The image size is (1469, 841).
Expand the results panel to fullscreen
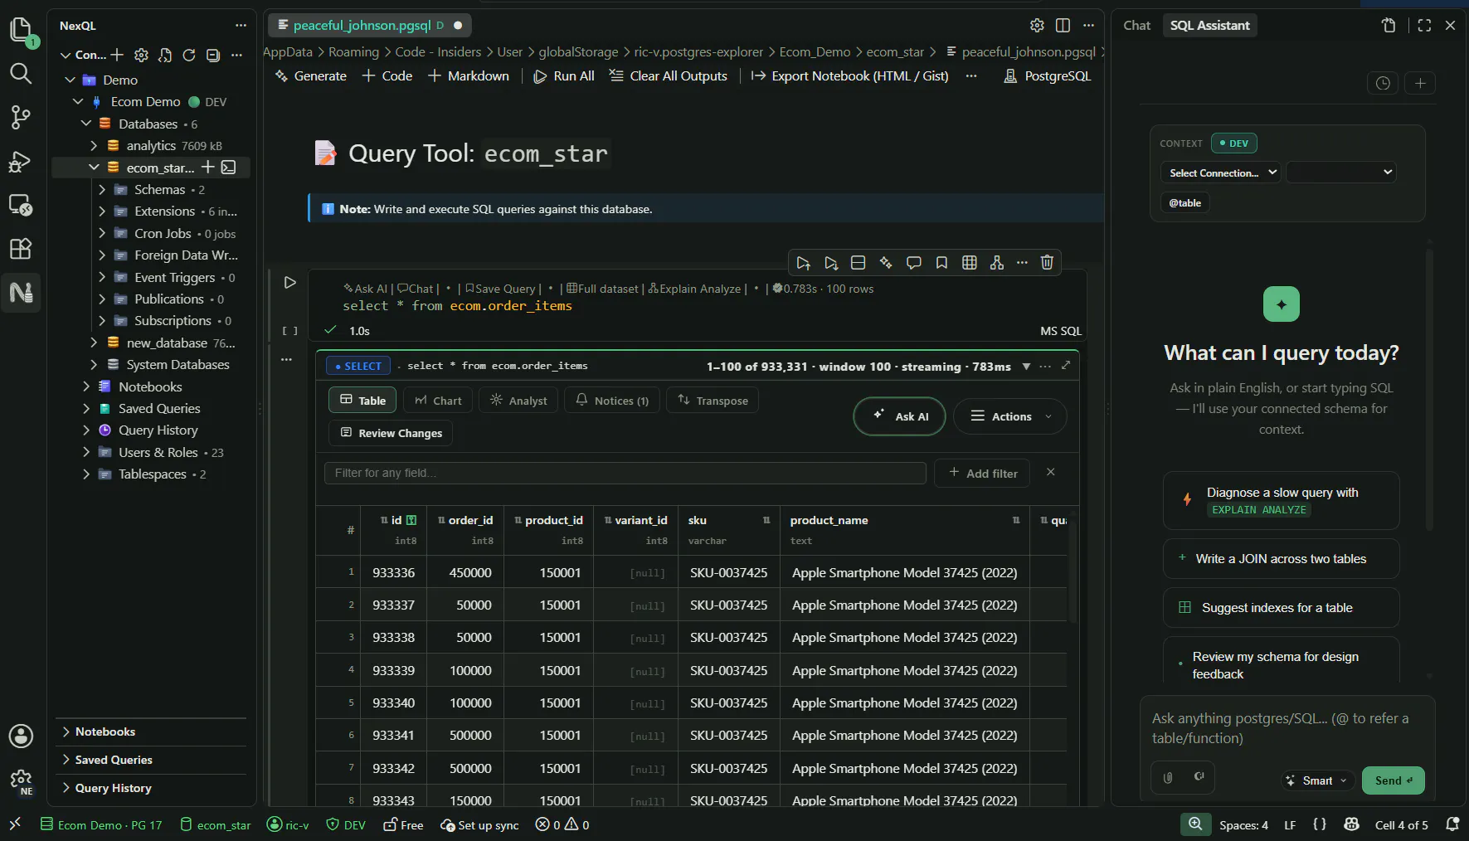click(1066, 366)
